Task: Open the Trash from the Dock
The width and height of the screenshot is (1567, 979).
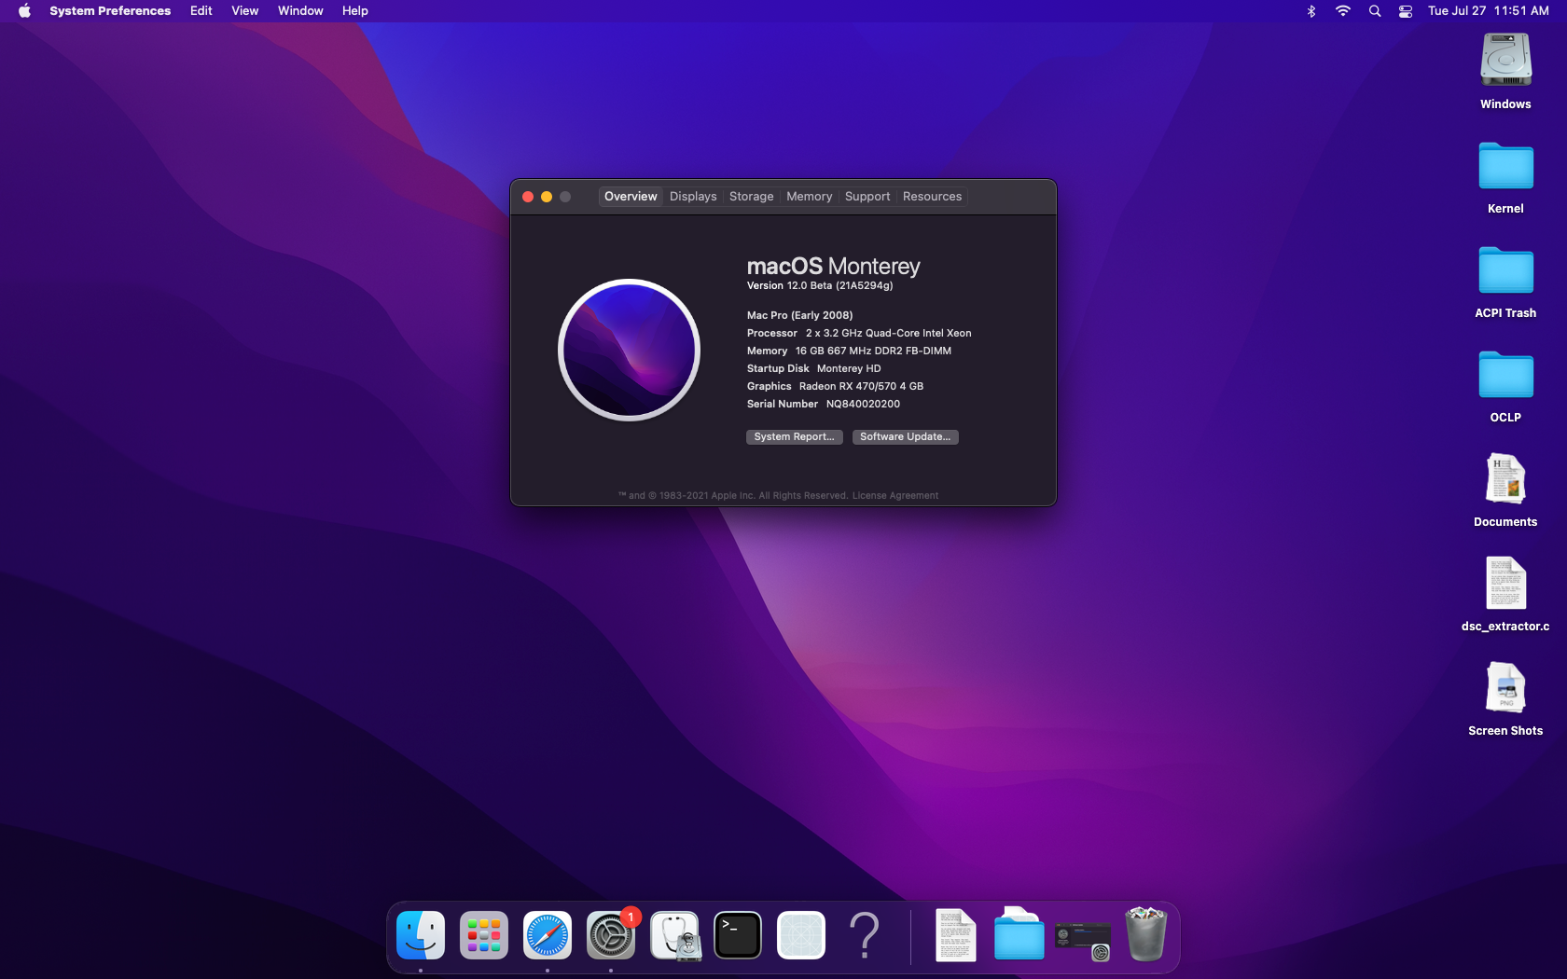Action: pos(1146,934)
